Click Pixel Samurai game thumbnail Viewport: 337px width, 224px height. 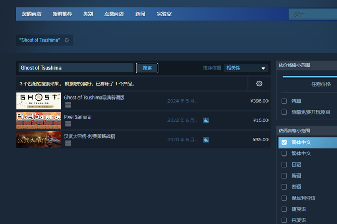click(38, 120)
